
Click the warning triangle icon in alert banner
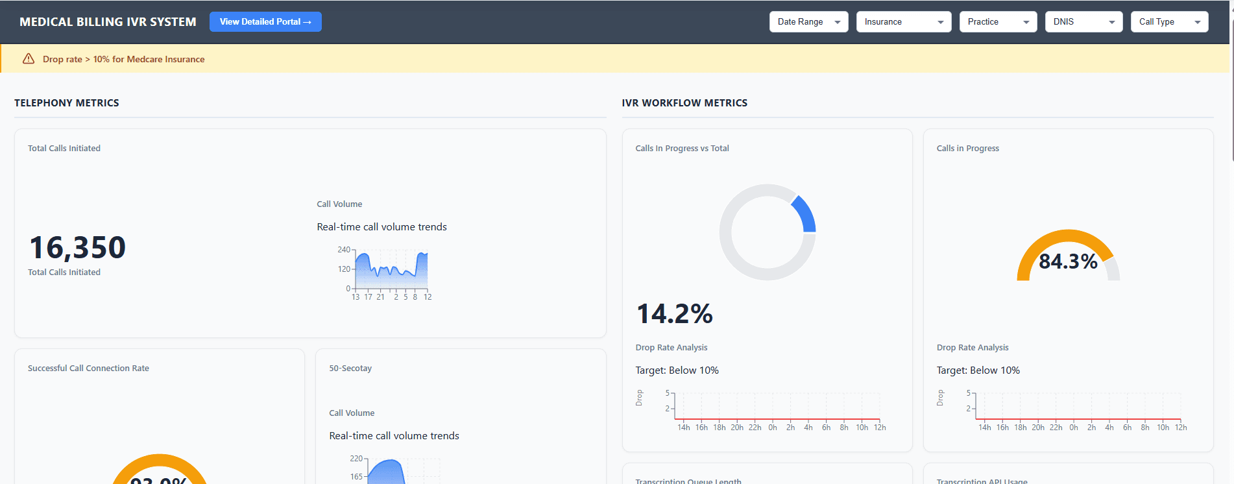(29, 59)
